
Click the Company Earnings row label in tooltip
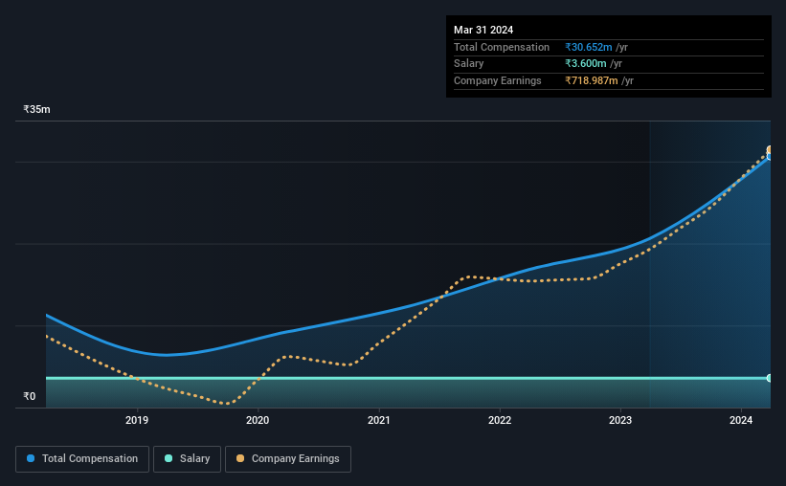pyautogui.click(x=497, y=80)
